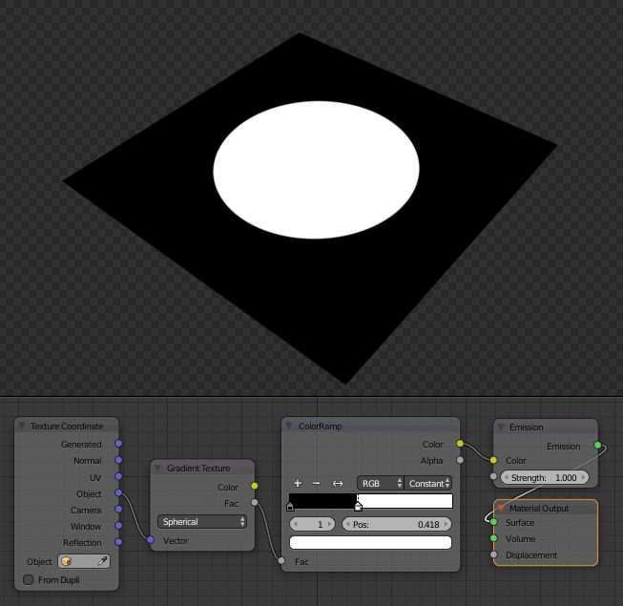Open the Constant interpolation dropdown
The width and height of the screenshot is (623, 606).
[x=428, y=483]
